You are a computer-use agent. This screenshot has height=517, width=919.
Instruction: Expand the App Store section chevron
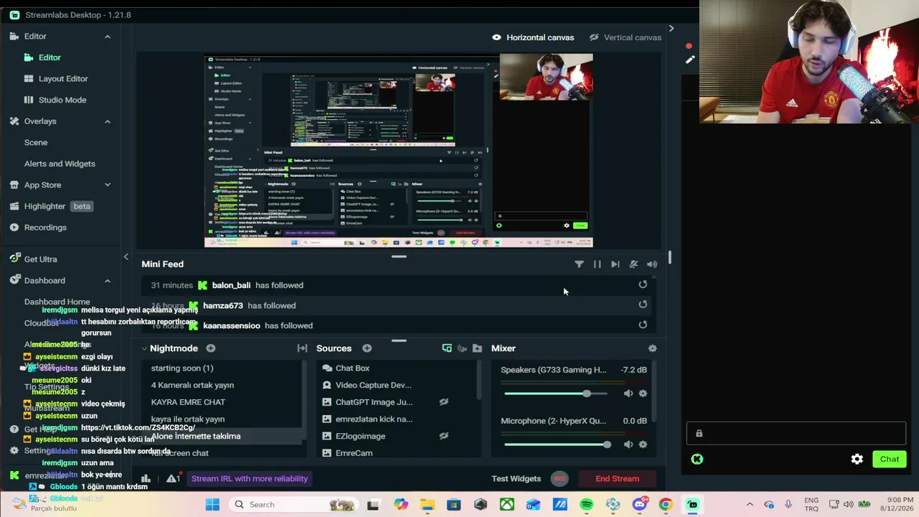(108, 185)
